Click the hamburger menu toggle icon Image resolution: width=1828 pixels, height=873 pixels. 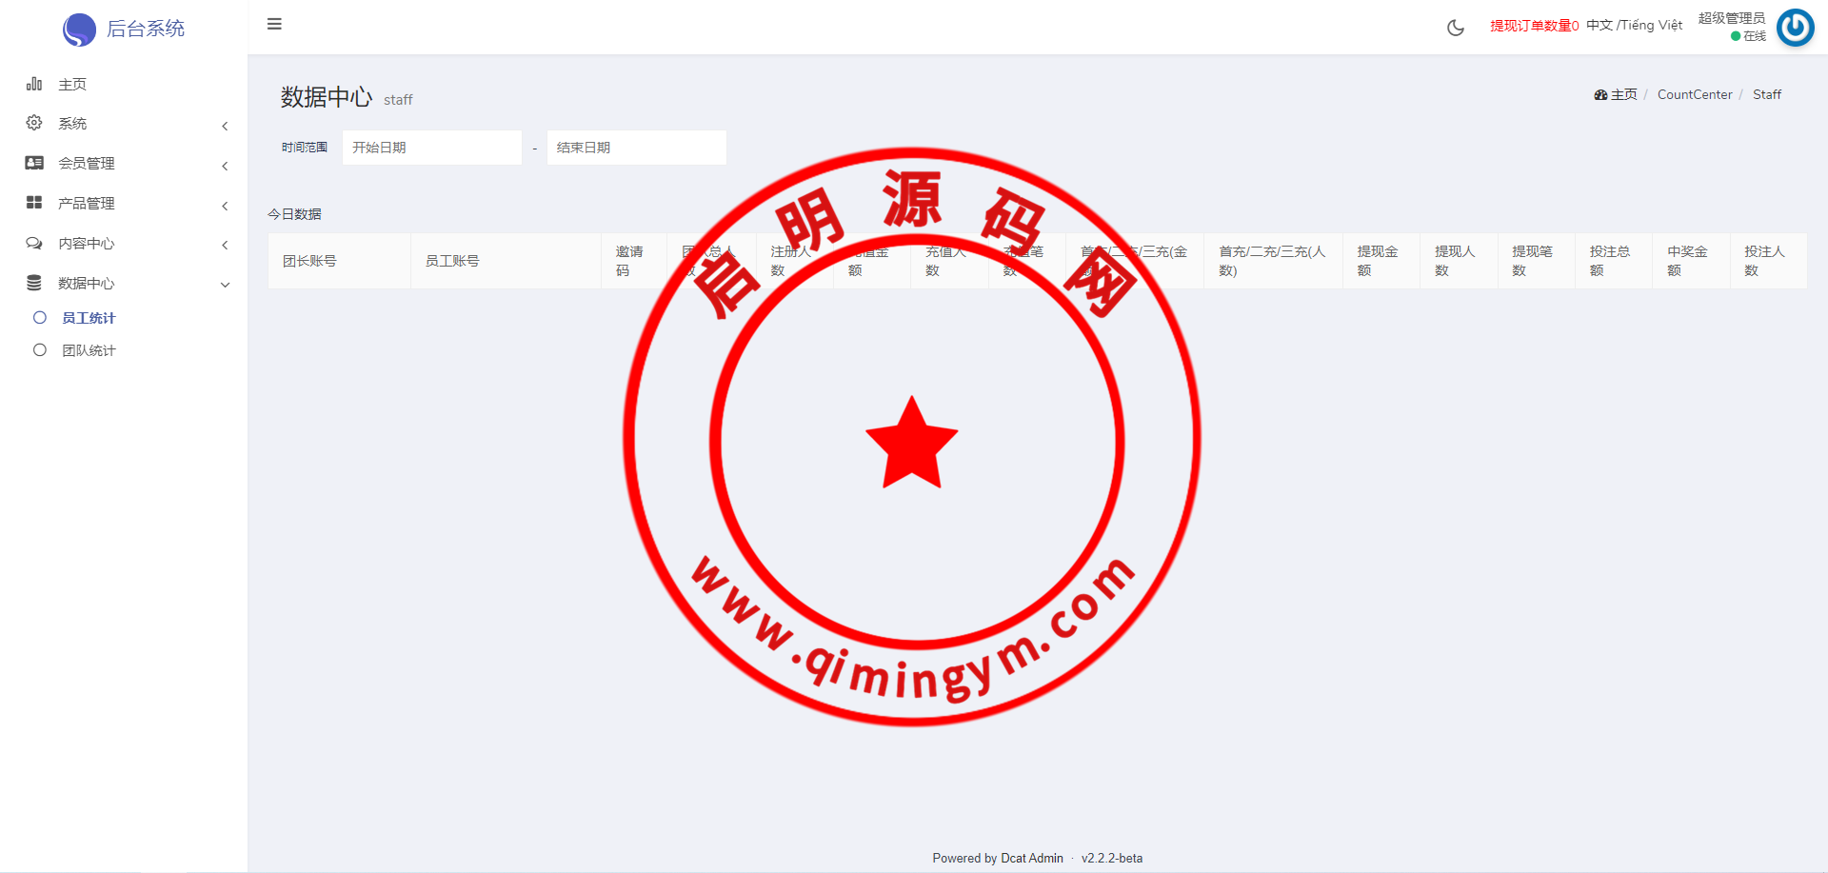(274, 25)
